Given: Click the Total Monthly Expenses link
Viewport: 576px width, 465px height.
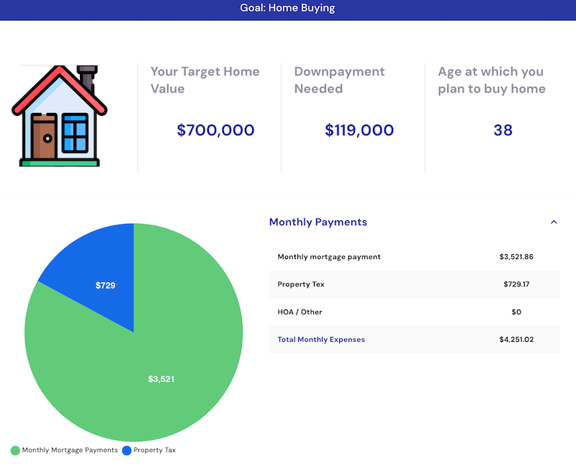Looking at the screenshot, I should 321,340.
